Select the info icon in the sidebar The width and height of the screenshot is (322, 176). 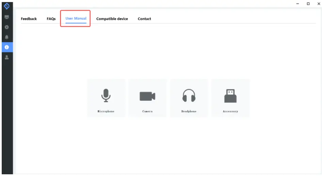point(7,47)
